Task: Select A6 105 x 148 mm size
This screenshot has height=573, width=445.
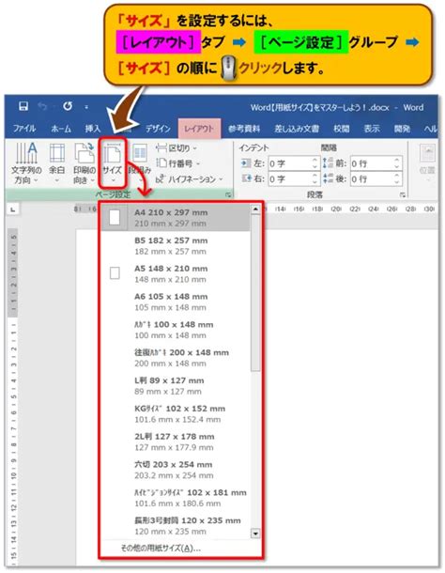Action: (176, 302)
